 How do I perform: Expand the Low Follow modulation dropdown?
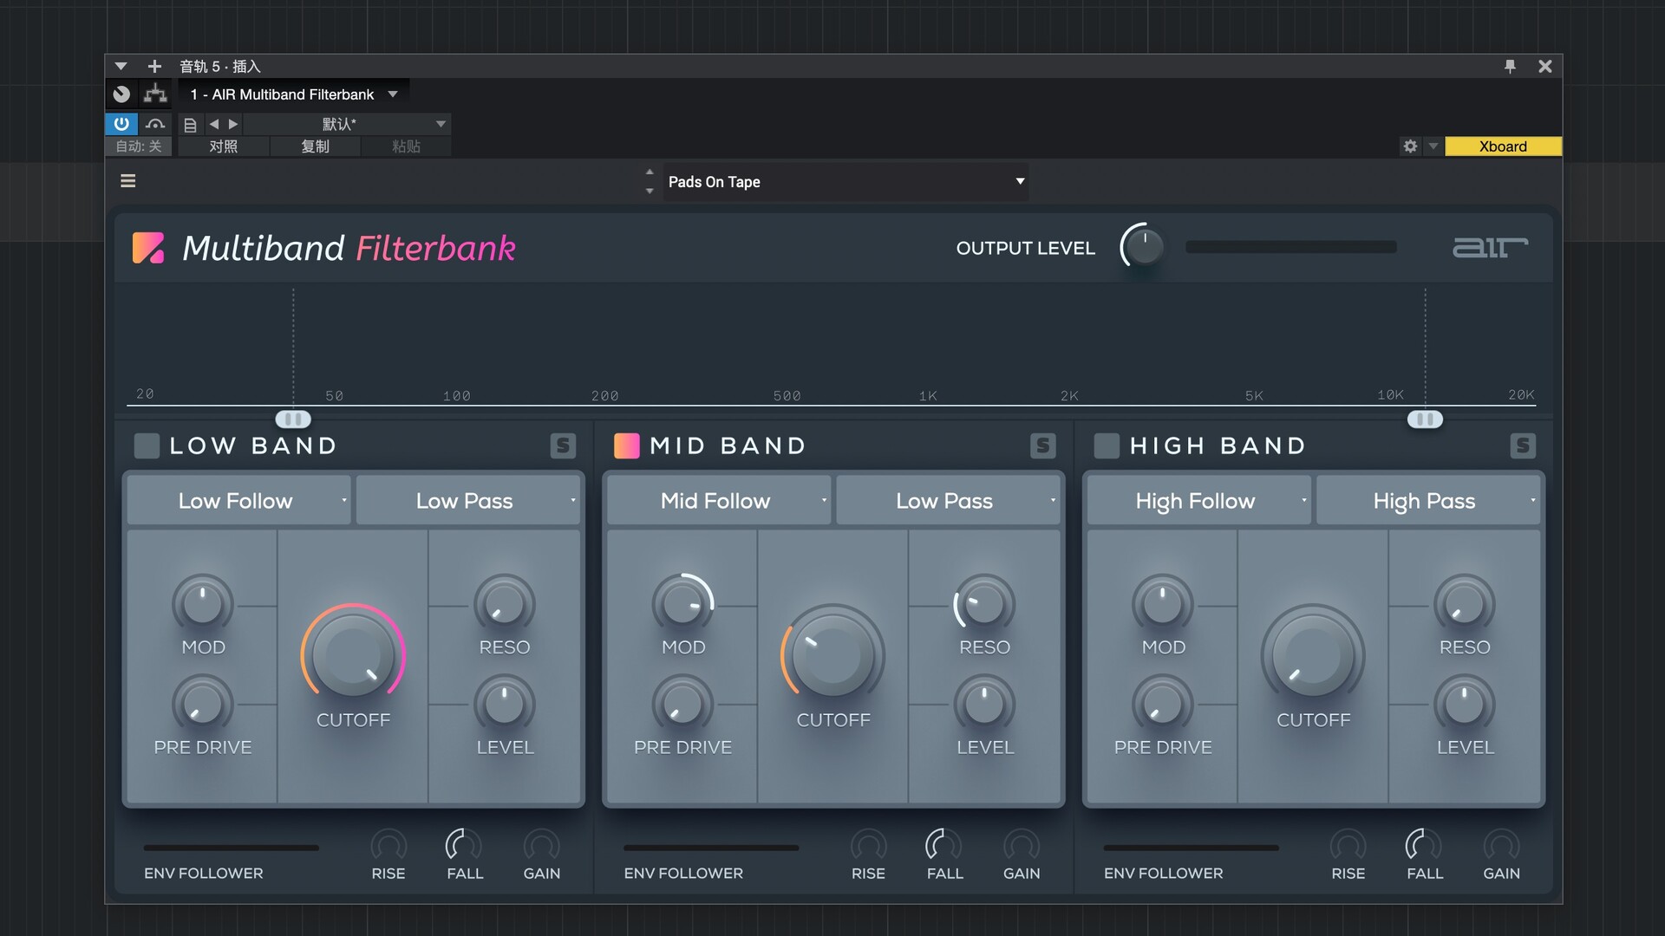tap(238, 501)
